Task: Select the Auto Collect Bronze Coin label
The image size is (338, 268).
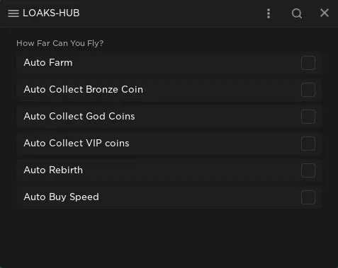Action: [84, 90]
